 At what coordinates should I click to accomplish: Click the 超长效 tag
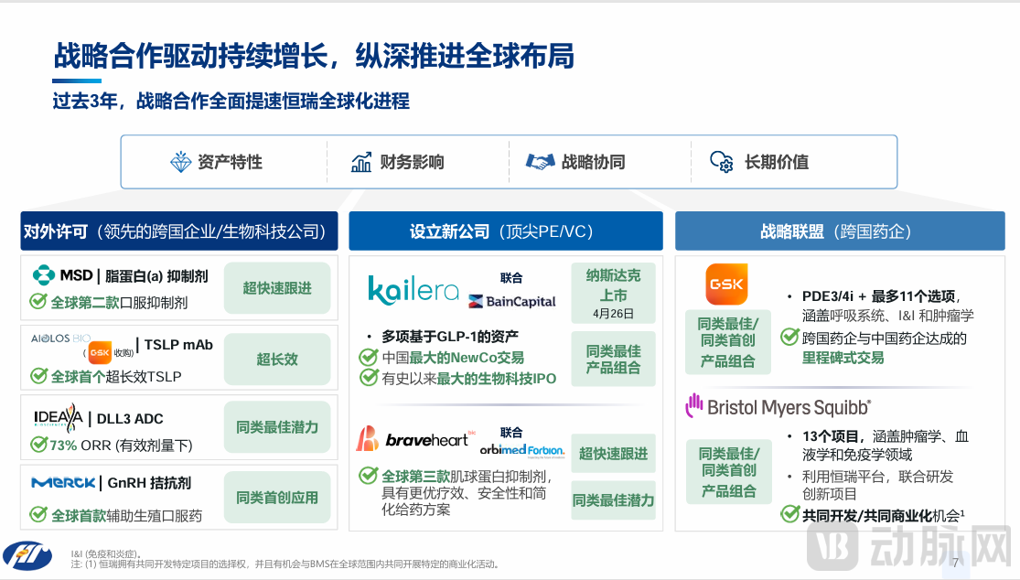click(277, 359)
